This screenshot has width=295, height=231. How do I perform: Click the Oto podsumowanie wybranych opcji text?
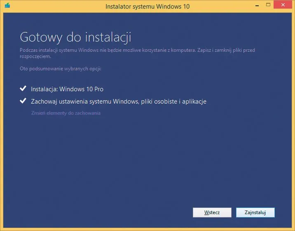61,69
